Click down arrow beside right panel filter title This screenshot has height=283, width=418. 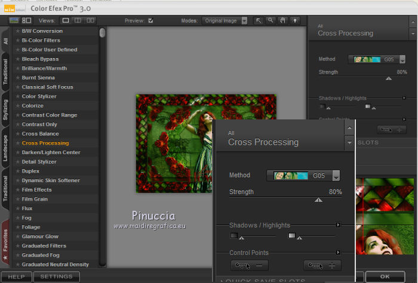point(413,34)
